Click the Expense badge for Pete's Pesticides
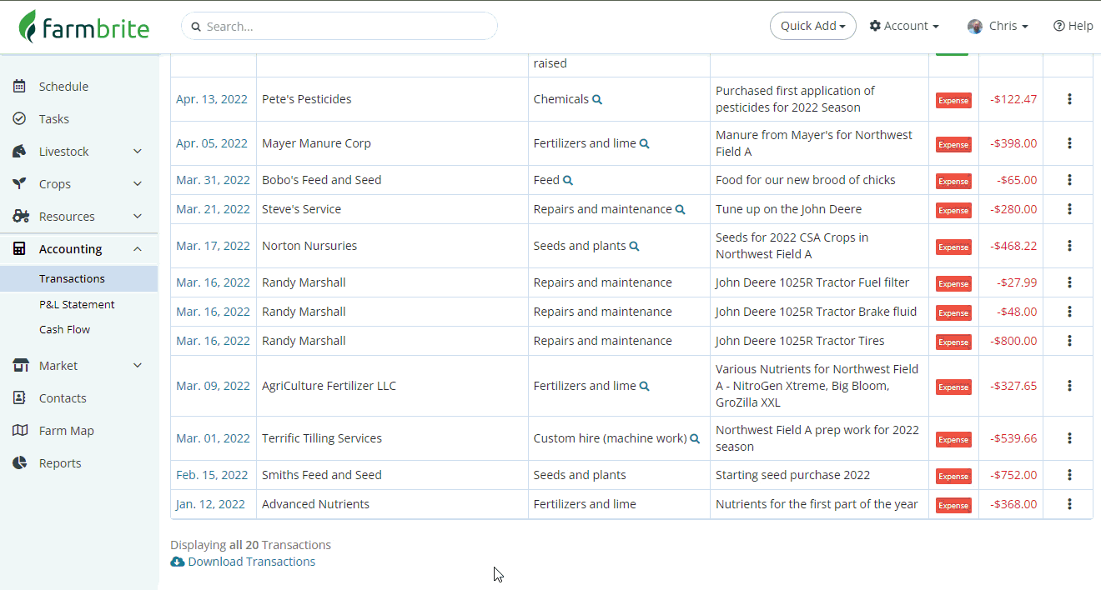Image resolution: width=1101 pixels, height=590 pixels. [953, 100]
